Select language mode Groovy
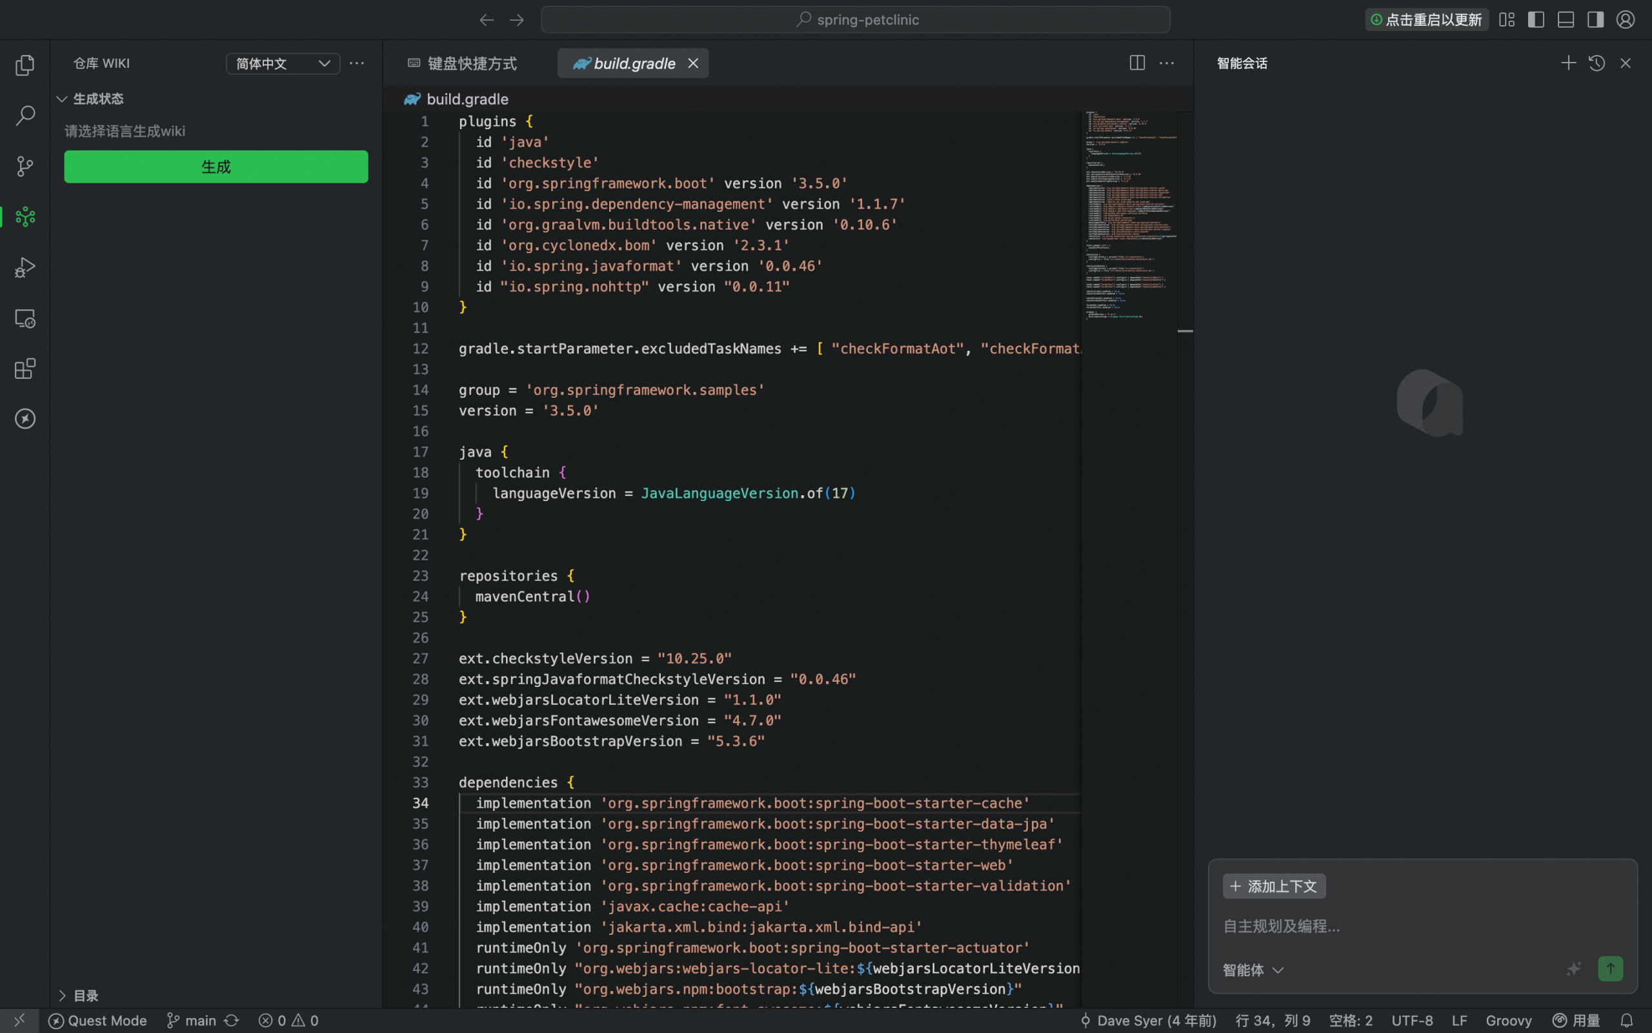Image resolution: width=1652 pixels, height=1033 pixels. 1509,1021
